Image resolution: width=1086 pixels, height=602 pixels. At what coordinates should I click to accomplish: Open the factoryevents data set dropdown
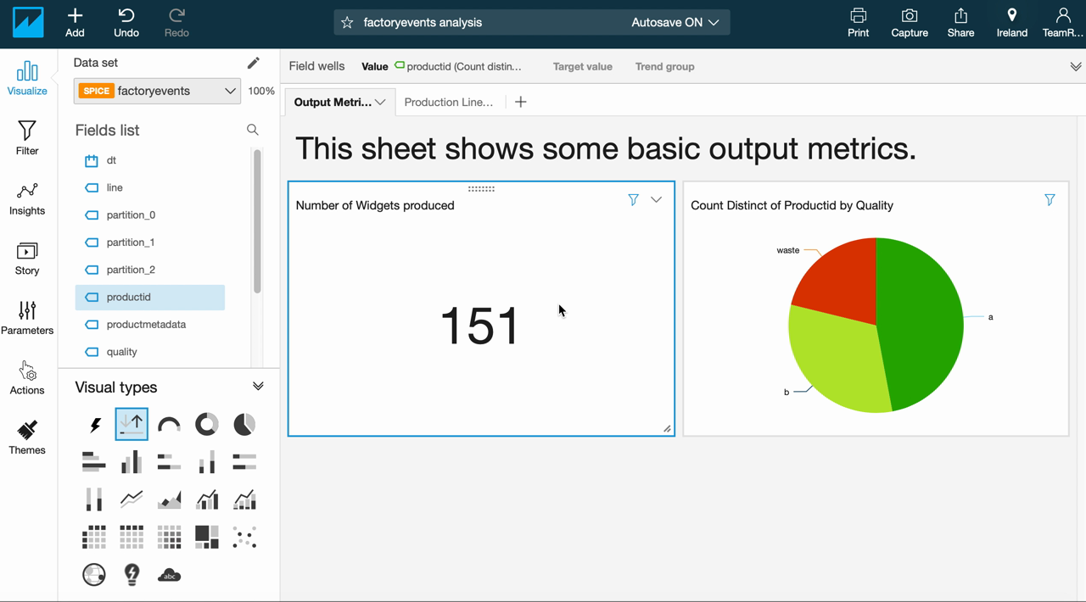pos(157,91)
